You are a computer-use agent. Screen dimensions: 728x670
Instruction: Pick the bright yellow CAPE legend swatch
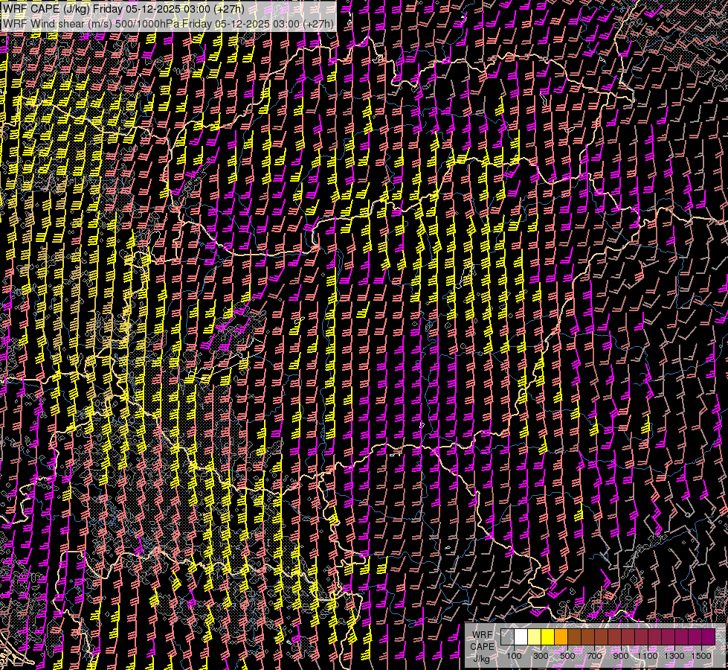click(547, 637)
